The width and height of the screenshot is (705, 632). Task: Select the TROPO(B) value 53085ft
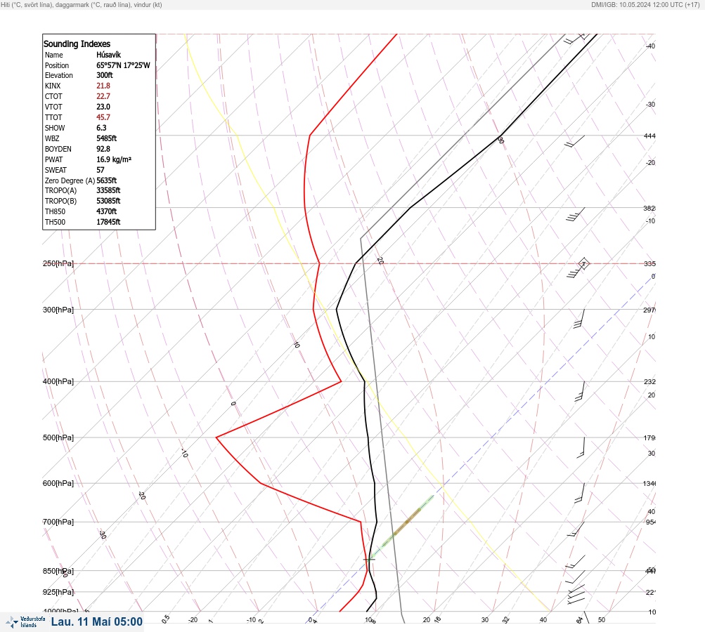coord(108,201)
